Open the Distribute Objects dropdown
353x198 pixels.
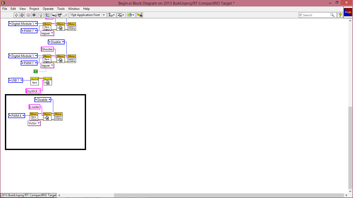point(121,15)
